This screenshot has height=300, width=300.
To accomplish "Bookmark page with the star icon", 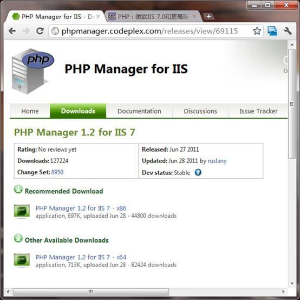I will (257, 31).
